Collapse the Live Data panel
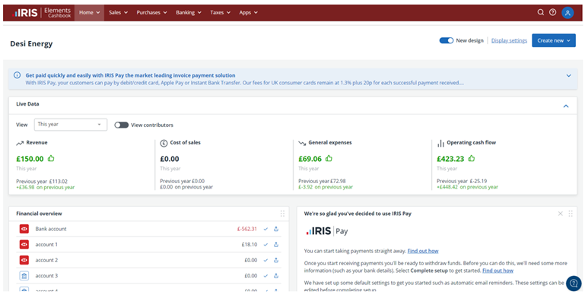The width and height of the screenshot is (585, 304). coord(565,106)
